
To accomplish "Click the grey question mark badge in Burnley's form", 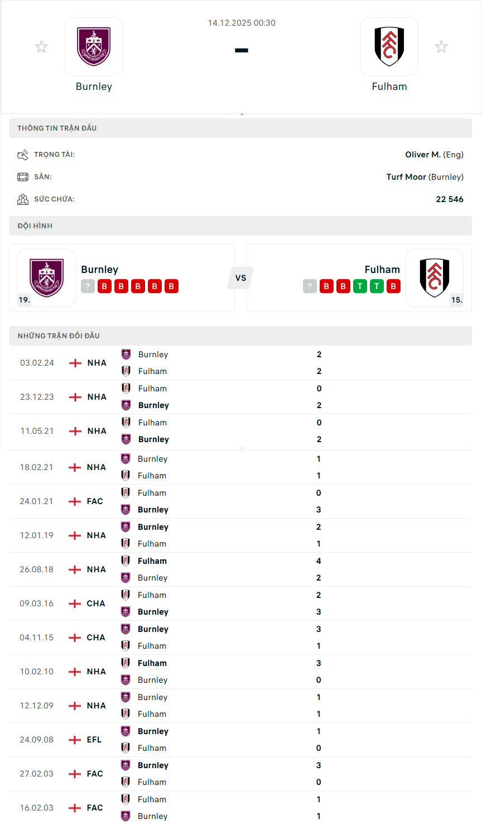I will pos(88,286).
